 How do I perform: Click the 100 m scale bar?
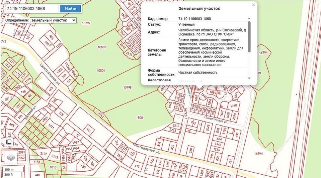coord(13,170)
